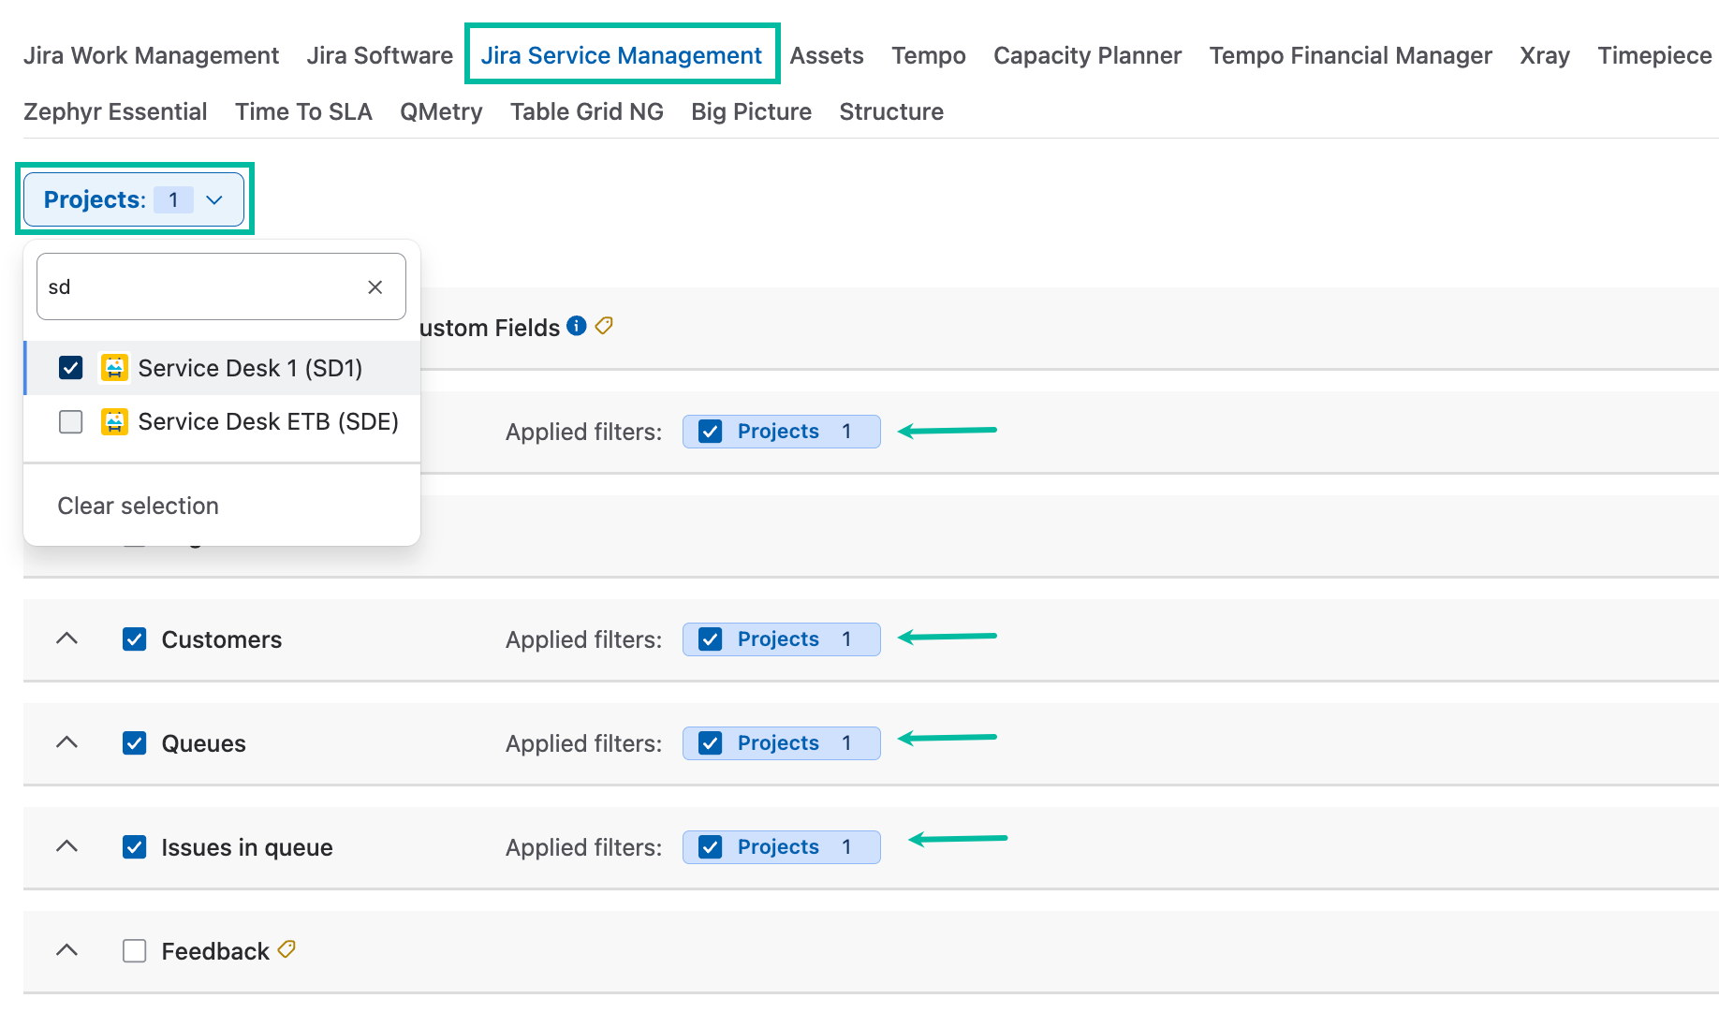
Task: Enable the Feedback checkbox
Action: click(135, 951)
